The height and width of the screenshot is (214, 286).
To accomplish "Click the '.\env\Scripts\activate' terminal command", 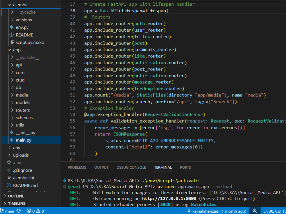I will coord(170,181).
